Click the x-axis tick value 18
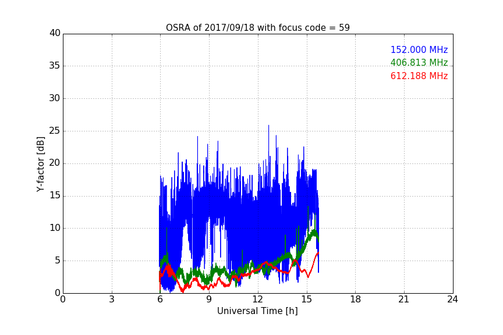The height and width of the screenshot is (335, 503). click(356, 300)
